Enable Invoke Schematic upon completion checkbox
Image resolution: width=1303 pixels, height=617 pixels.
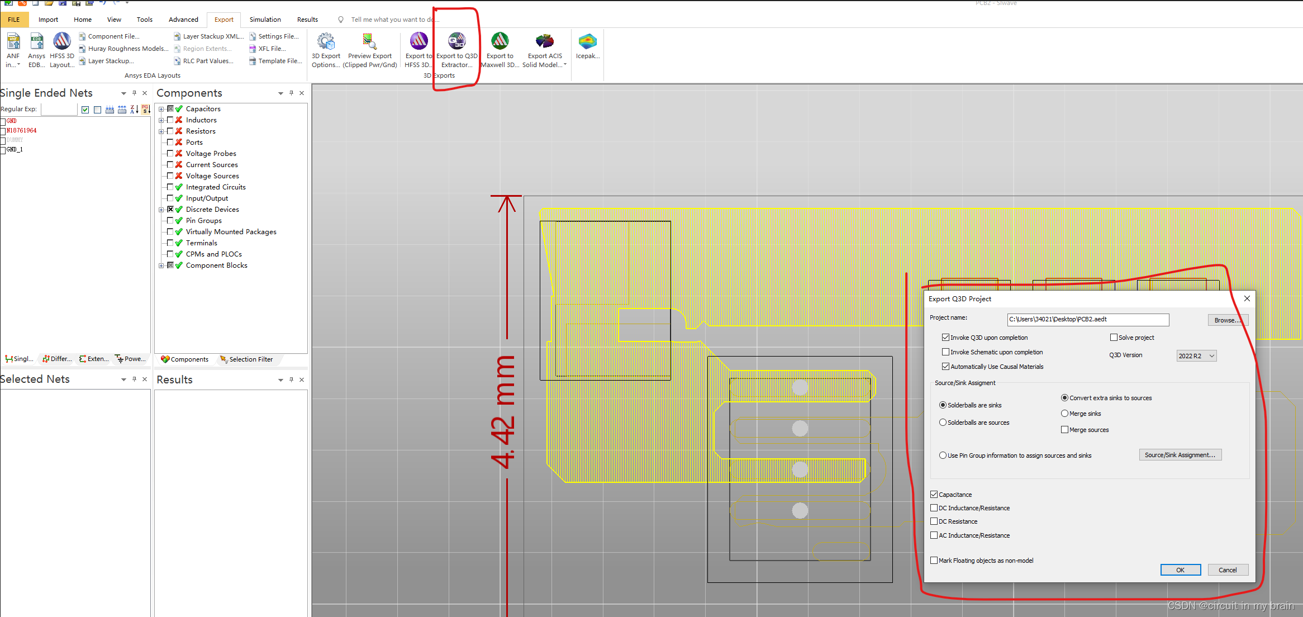coord(945,352)
